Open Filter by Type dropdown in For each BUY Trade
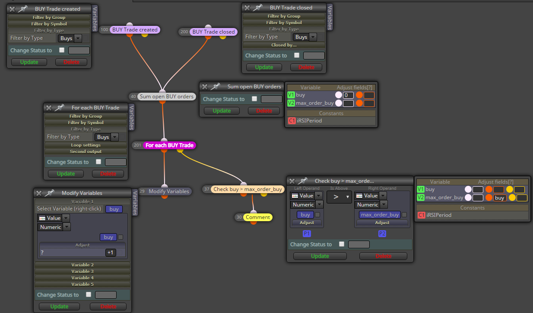This screenshot has height=313, width=533. click(106, 137)
